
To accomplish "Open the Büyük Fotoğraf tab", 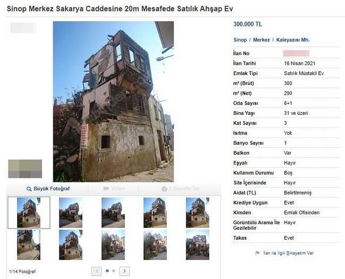I will click(48, 189).
